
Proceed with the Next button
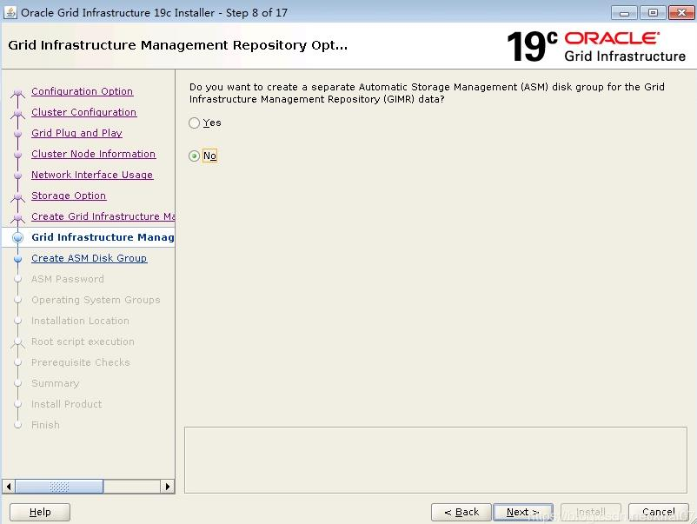point(523,512)
